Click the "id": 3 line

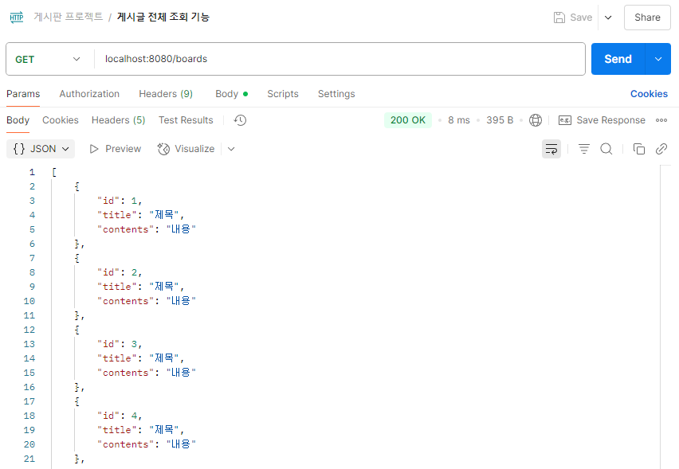pos(120,344)
